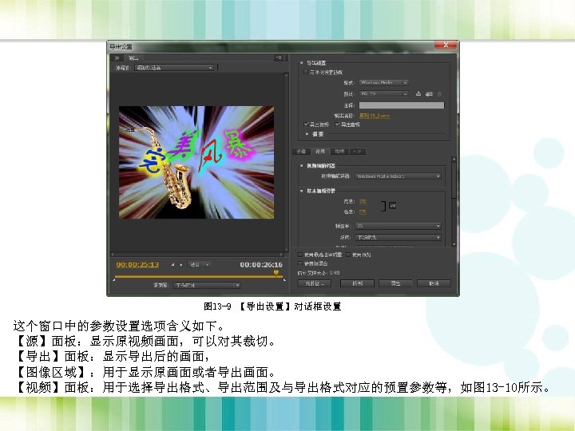The width and height of the screenshot is (575, 431).
Task: Click the Metadata button at the bottom left of the settings
Action: (315, 283)
